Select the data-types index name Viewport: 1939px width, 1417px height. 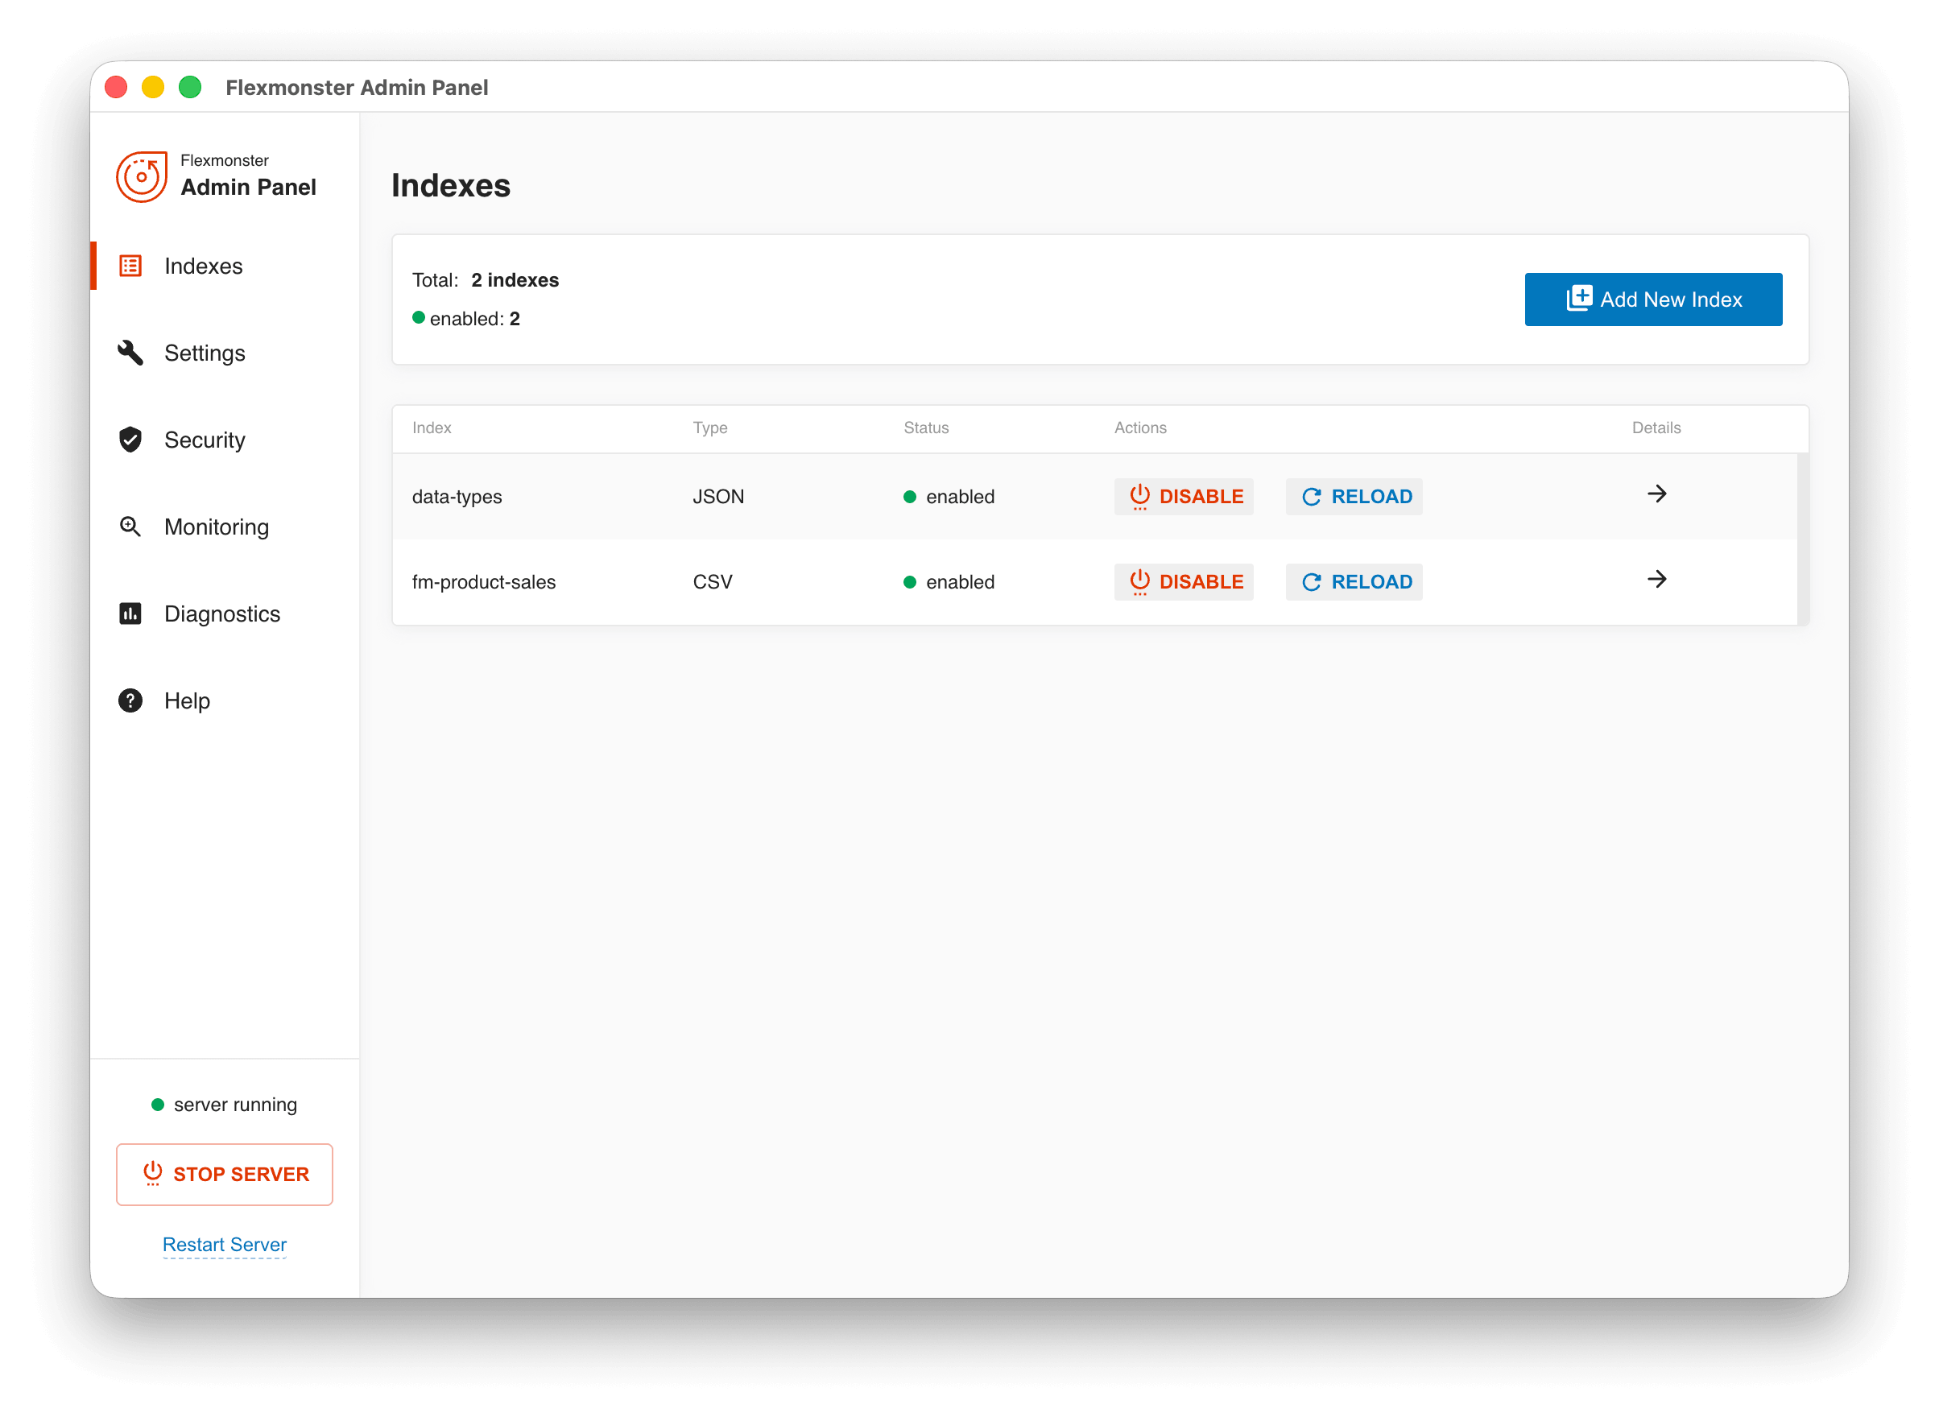457,497
